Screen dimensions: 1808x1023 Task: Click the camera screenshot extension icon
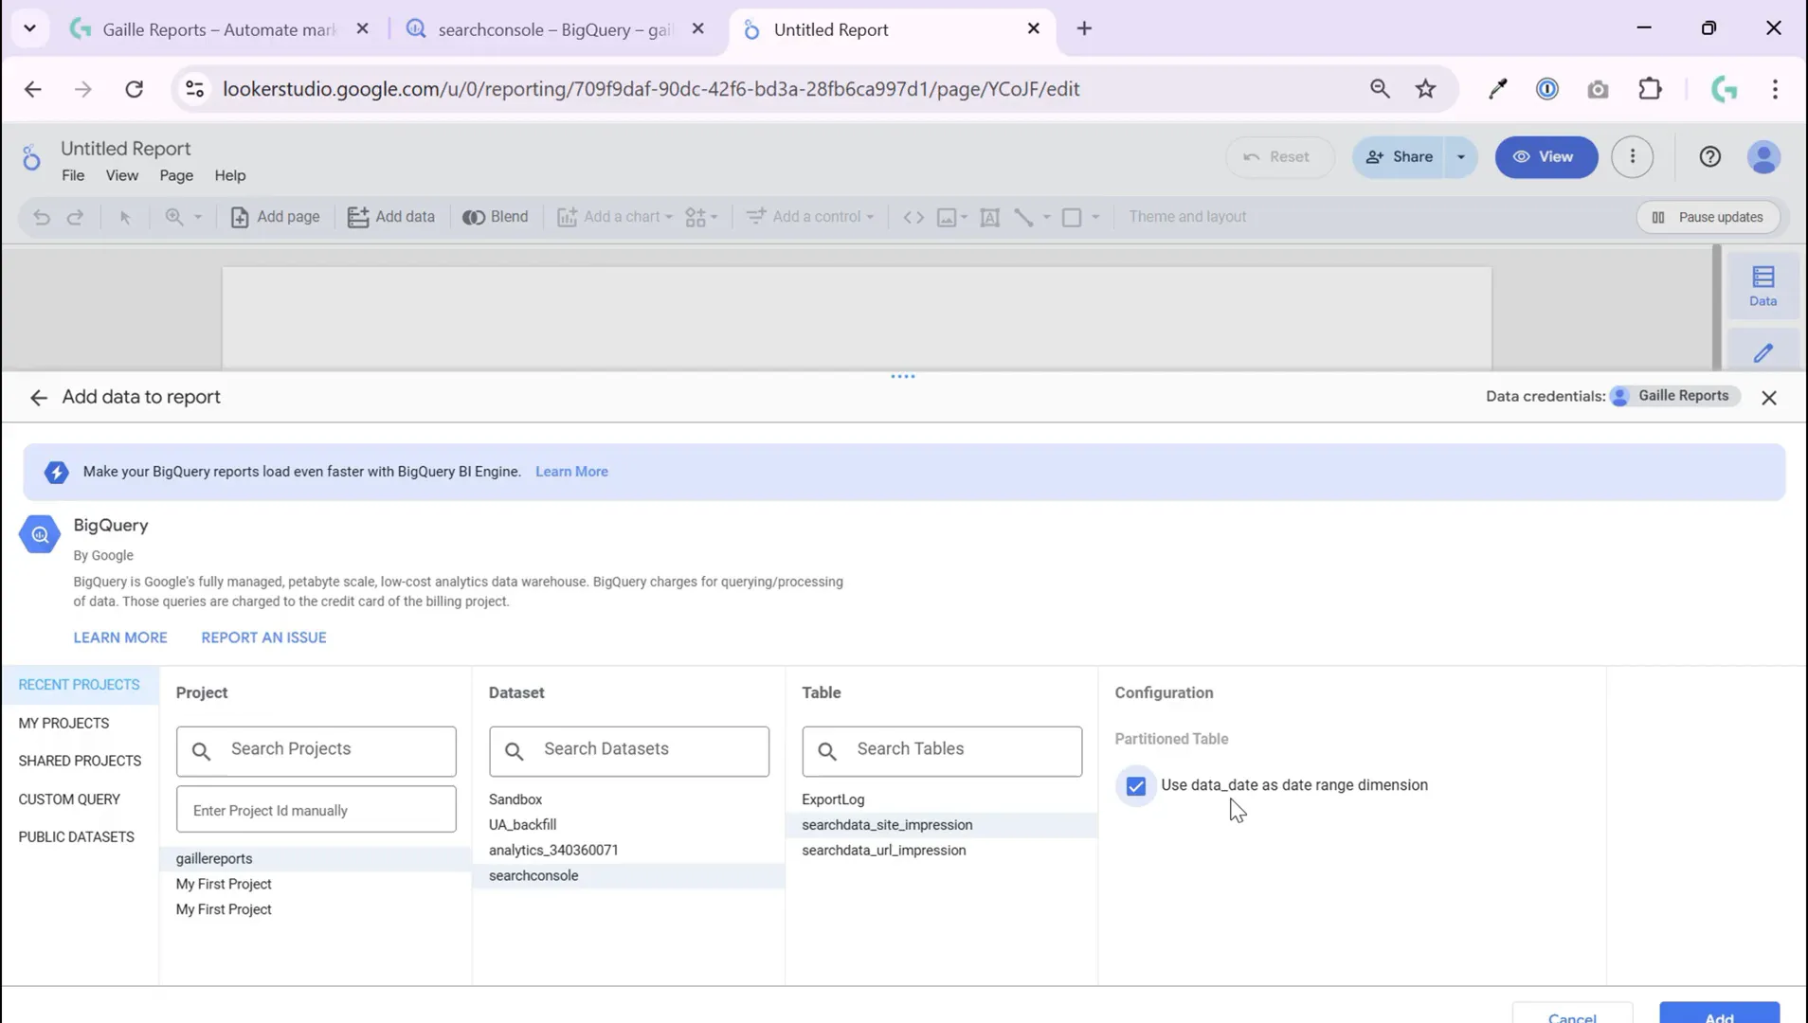coord(1598,89)
